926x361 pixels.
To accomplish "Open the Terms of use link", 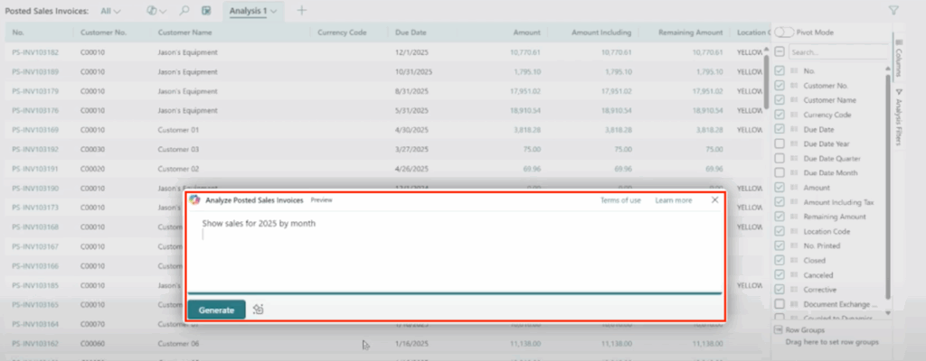I will point(620,199).
